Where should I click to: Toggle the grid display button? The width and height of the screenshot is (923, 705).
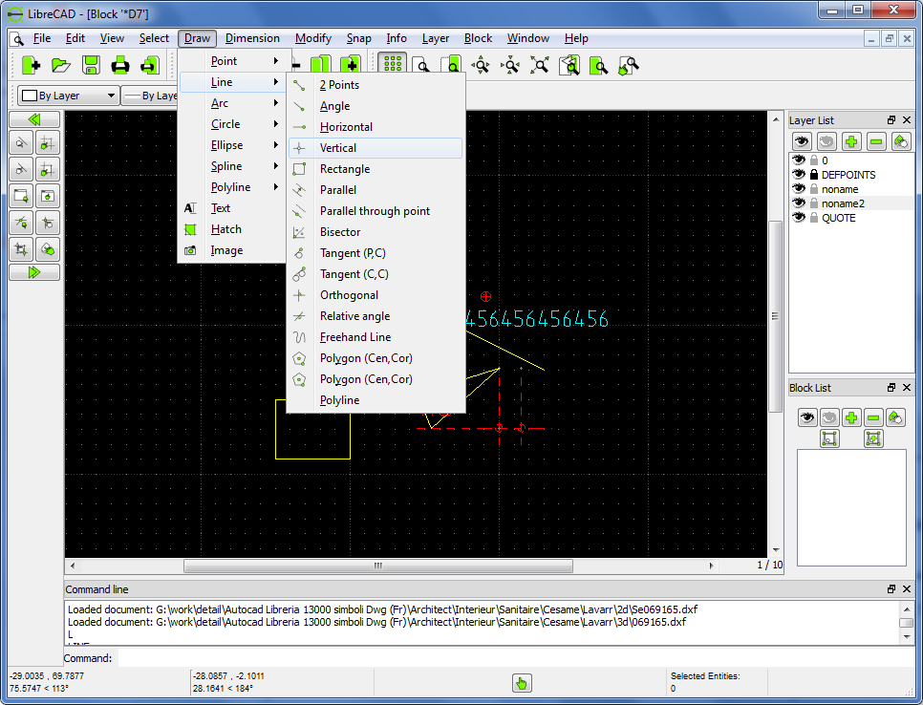click(x=393, y=65)
